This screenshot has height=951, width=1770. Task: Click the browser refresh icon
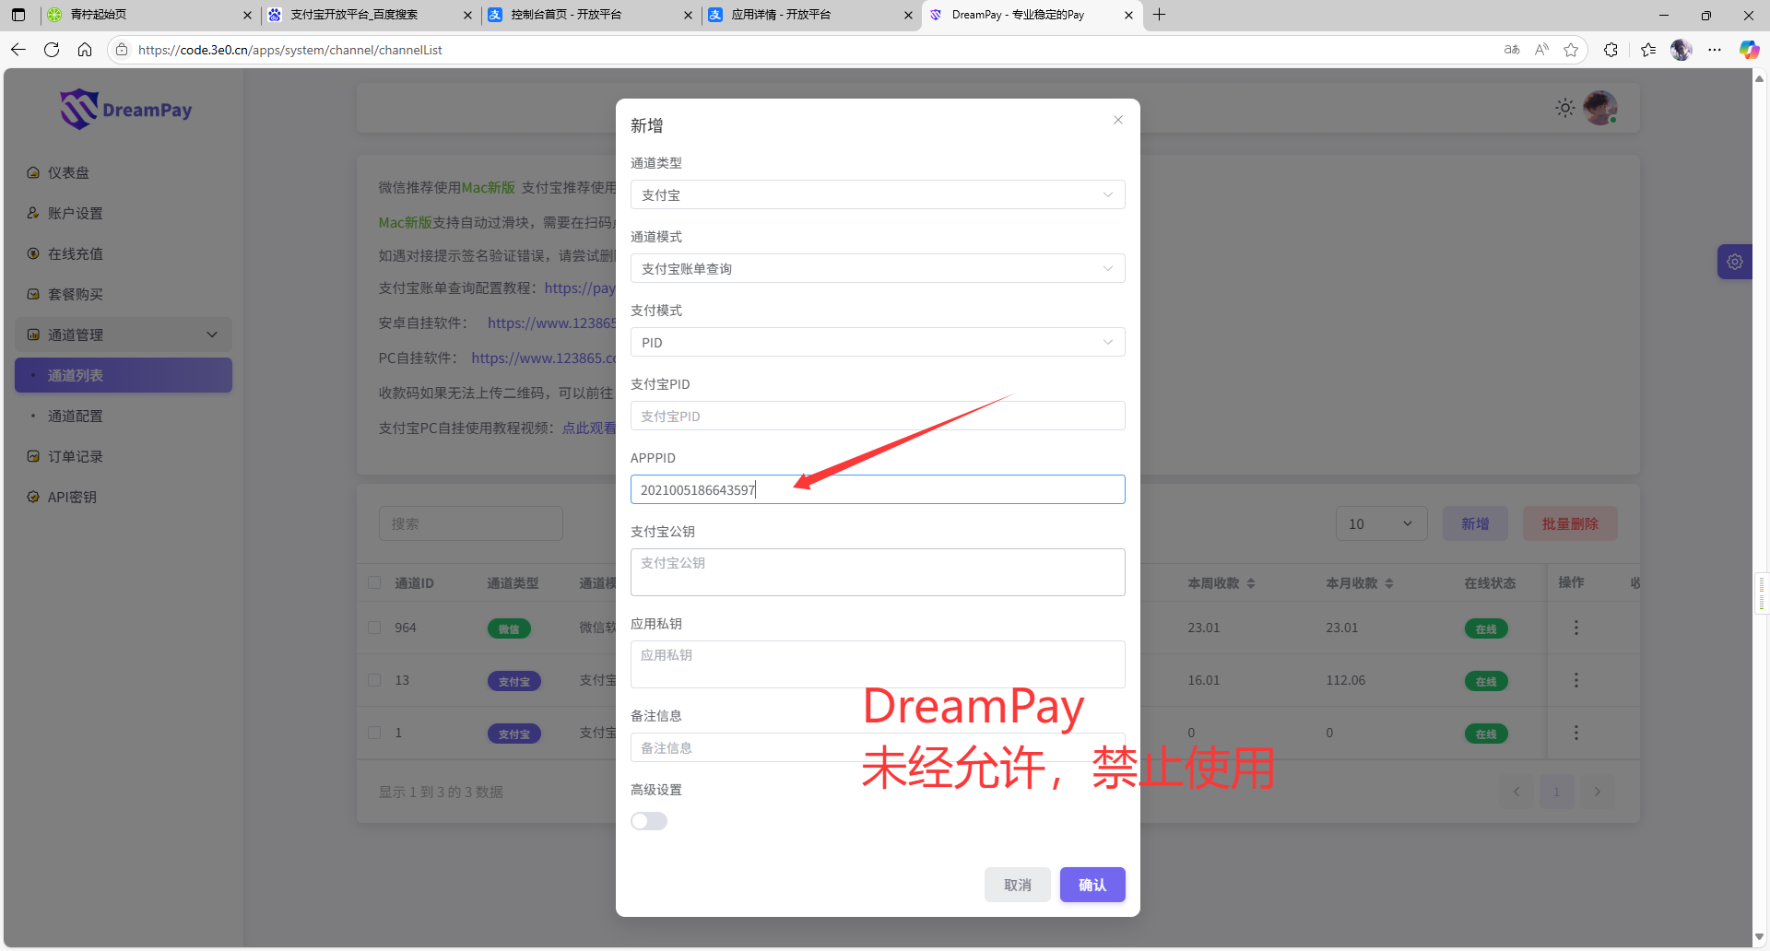52,50
